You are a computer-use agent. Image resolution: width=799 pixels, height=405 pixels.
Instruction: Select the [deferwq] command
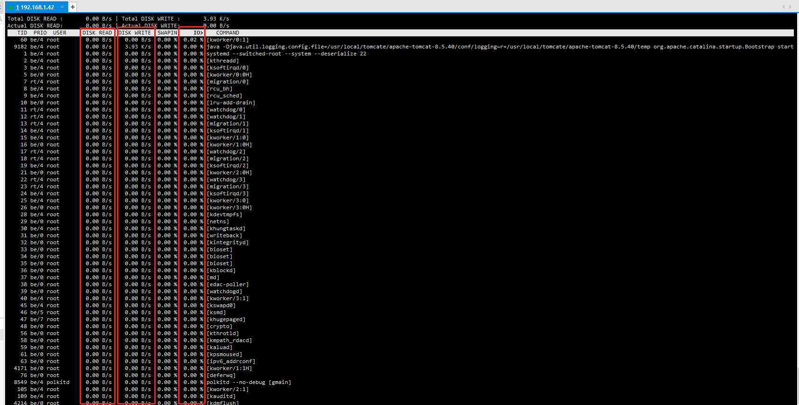click(x=221, y=375)
